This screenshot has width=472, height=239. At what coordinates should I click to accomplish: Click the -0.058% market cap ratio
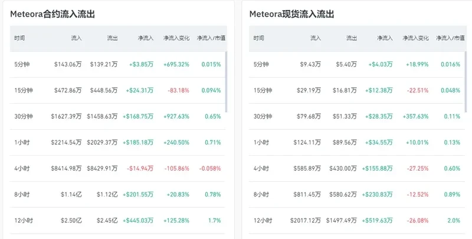pos(210,169)
